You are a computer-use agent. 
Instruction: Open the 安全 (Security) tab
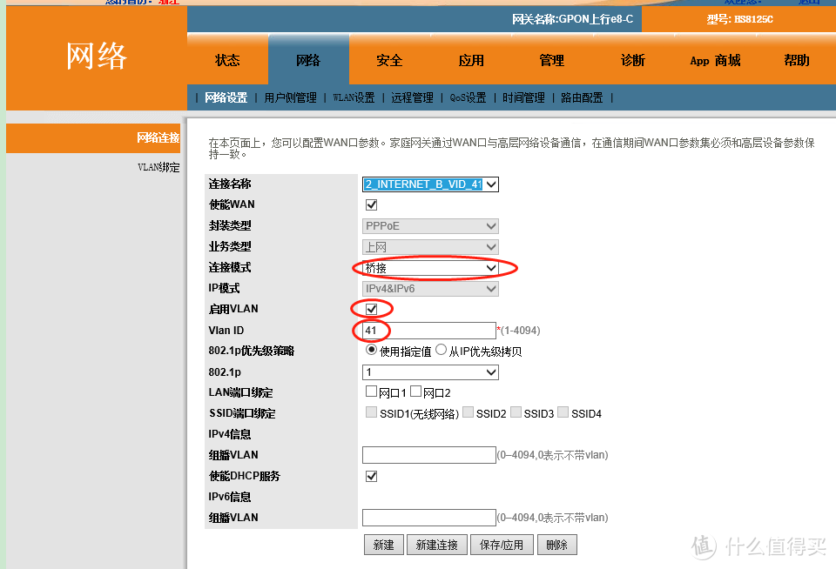388,60
